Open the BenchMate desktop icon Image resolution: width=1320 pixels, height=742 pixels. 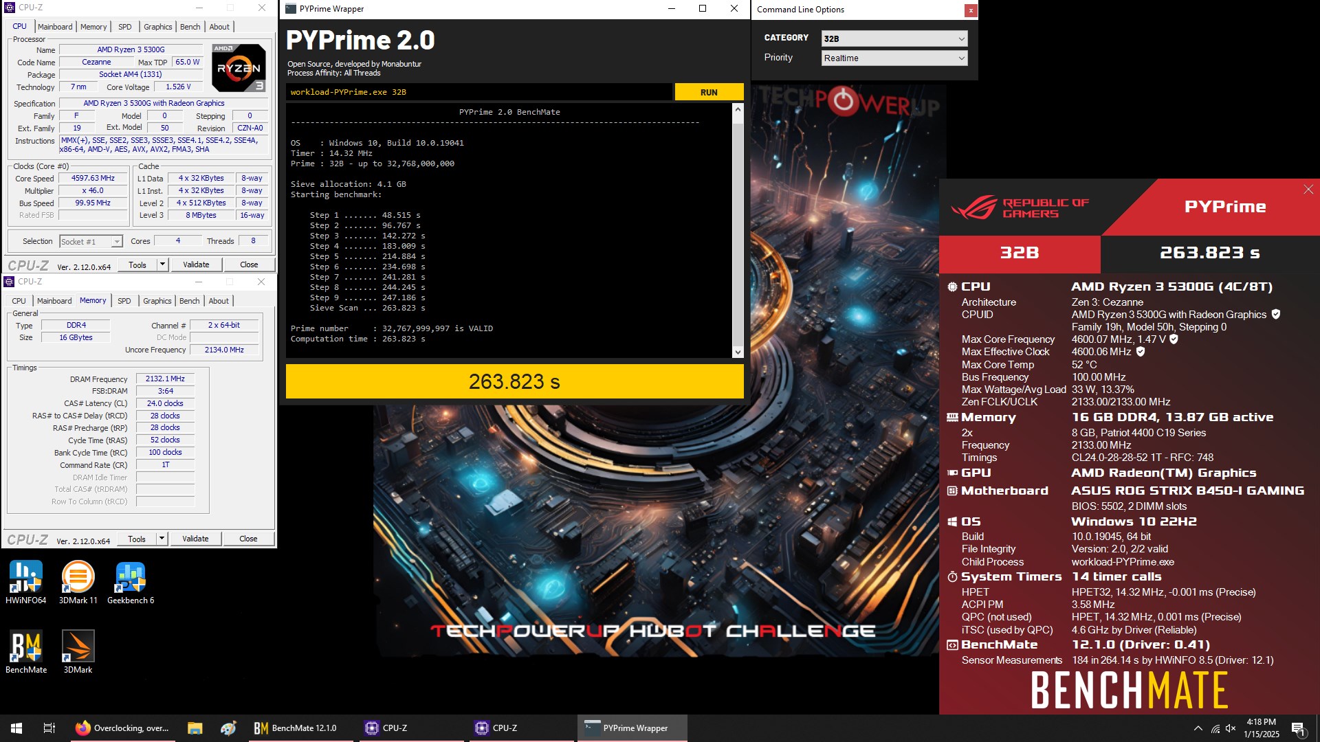(26, 651)
